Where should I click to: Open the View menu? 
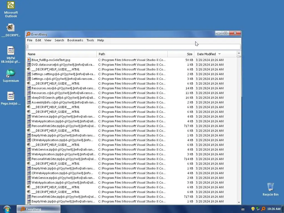[x=48, y=40]
